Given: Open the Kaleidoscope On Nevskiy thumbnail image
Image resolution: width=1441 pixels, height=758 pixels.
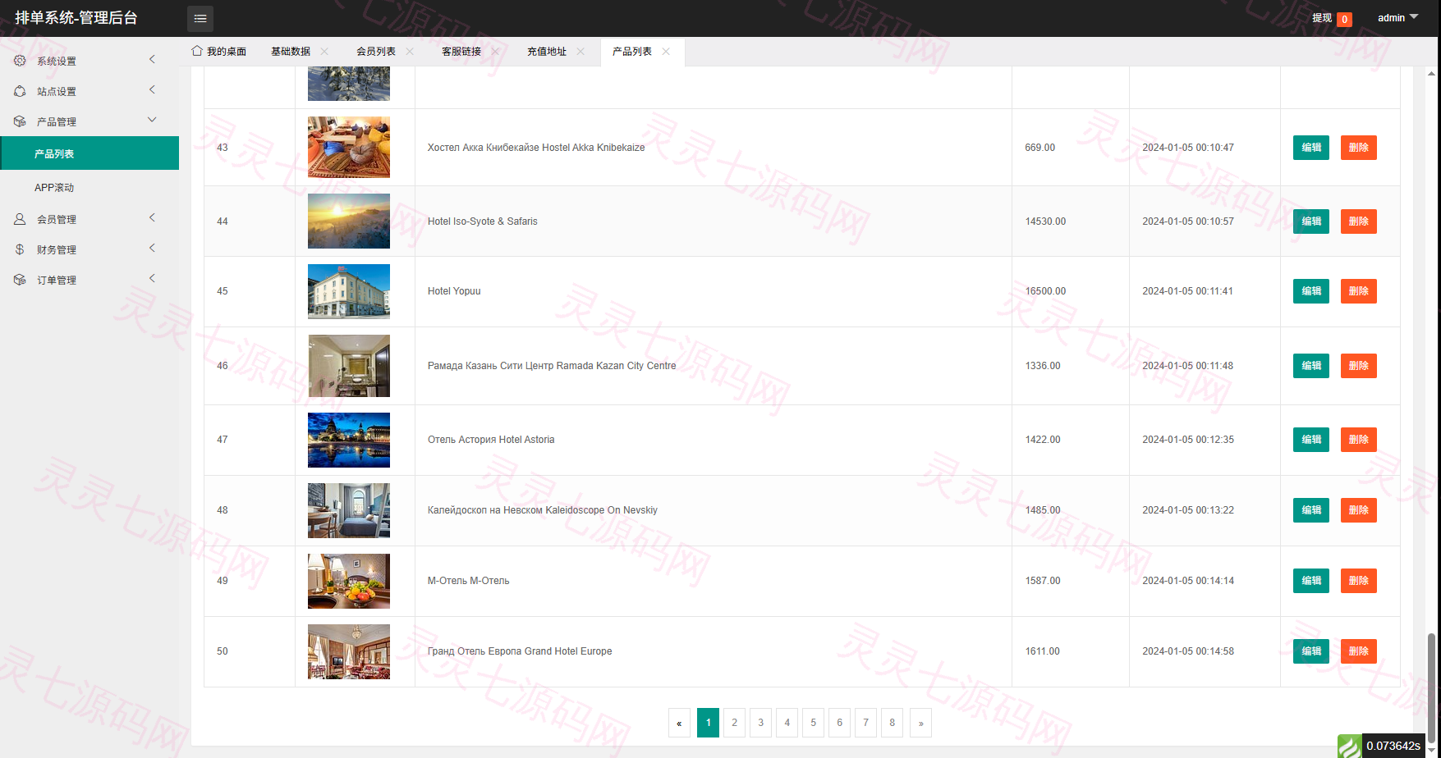Looking at the screenshot, I should tap(349, 510).
